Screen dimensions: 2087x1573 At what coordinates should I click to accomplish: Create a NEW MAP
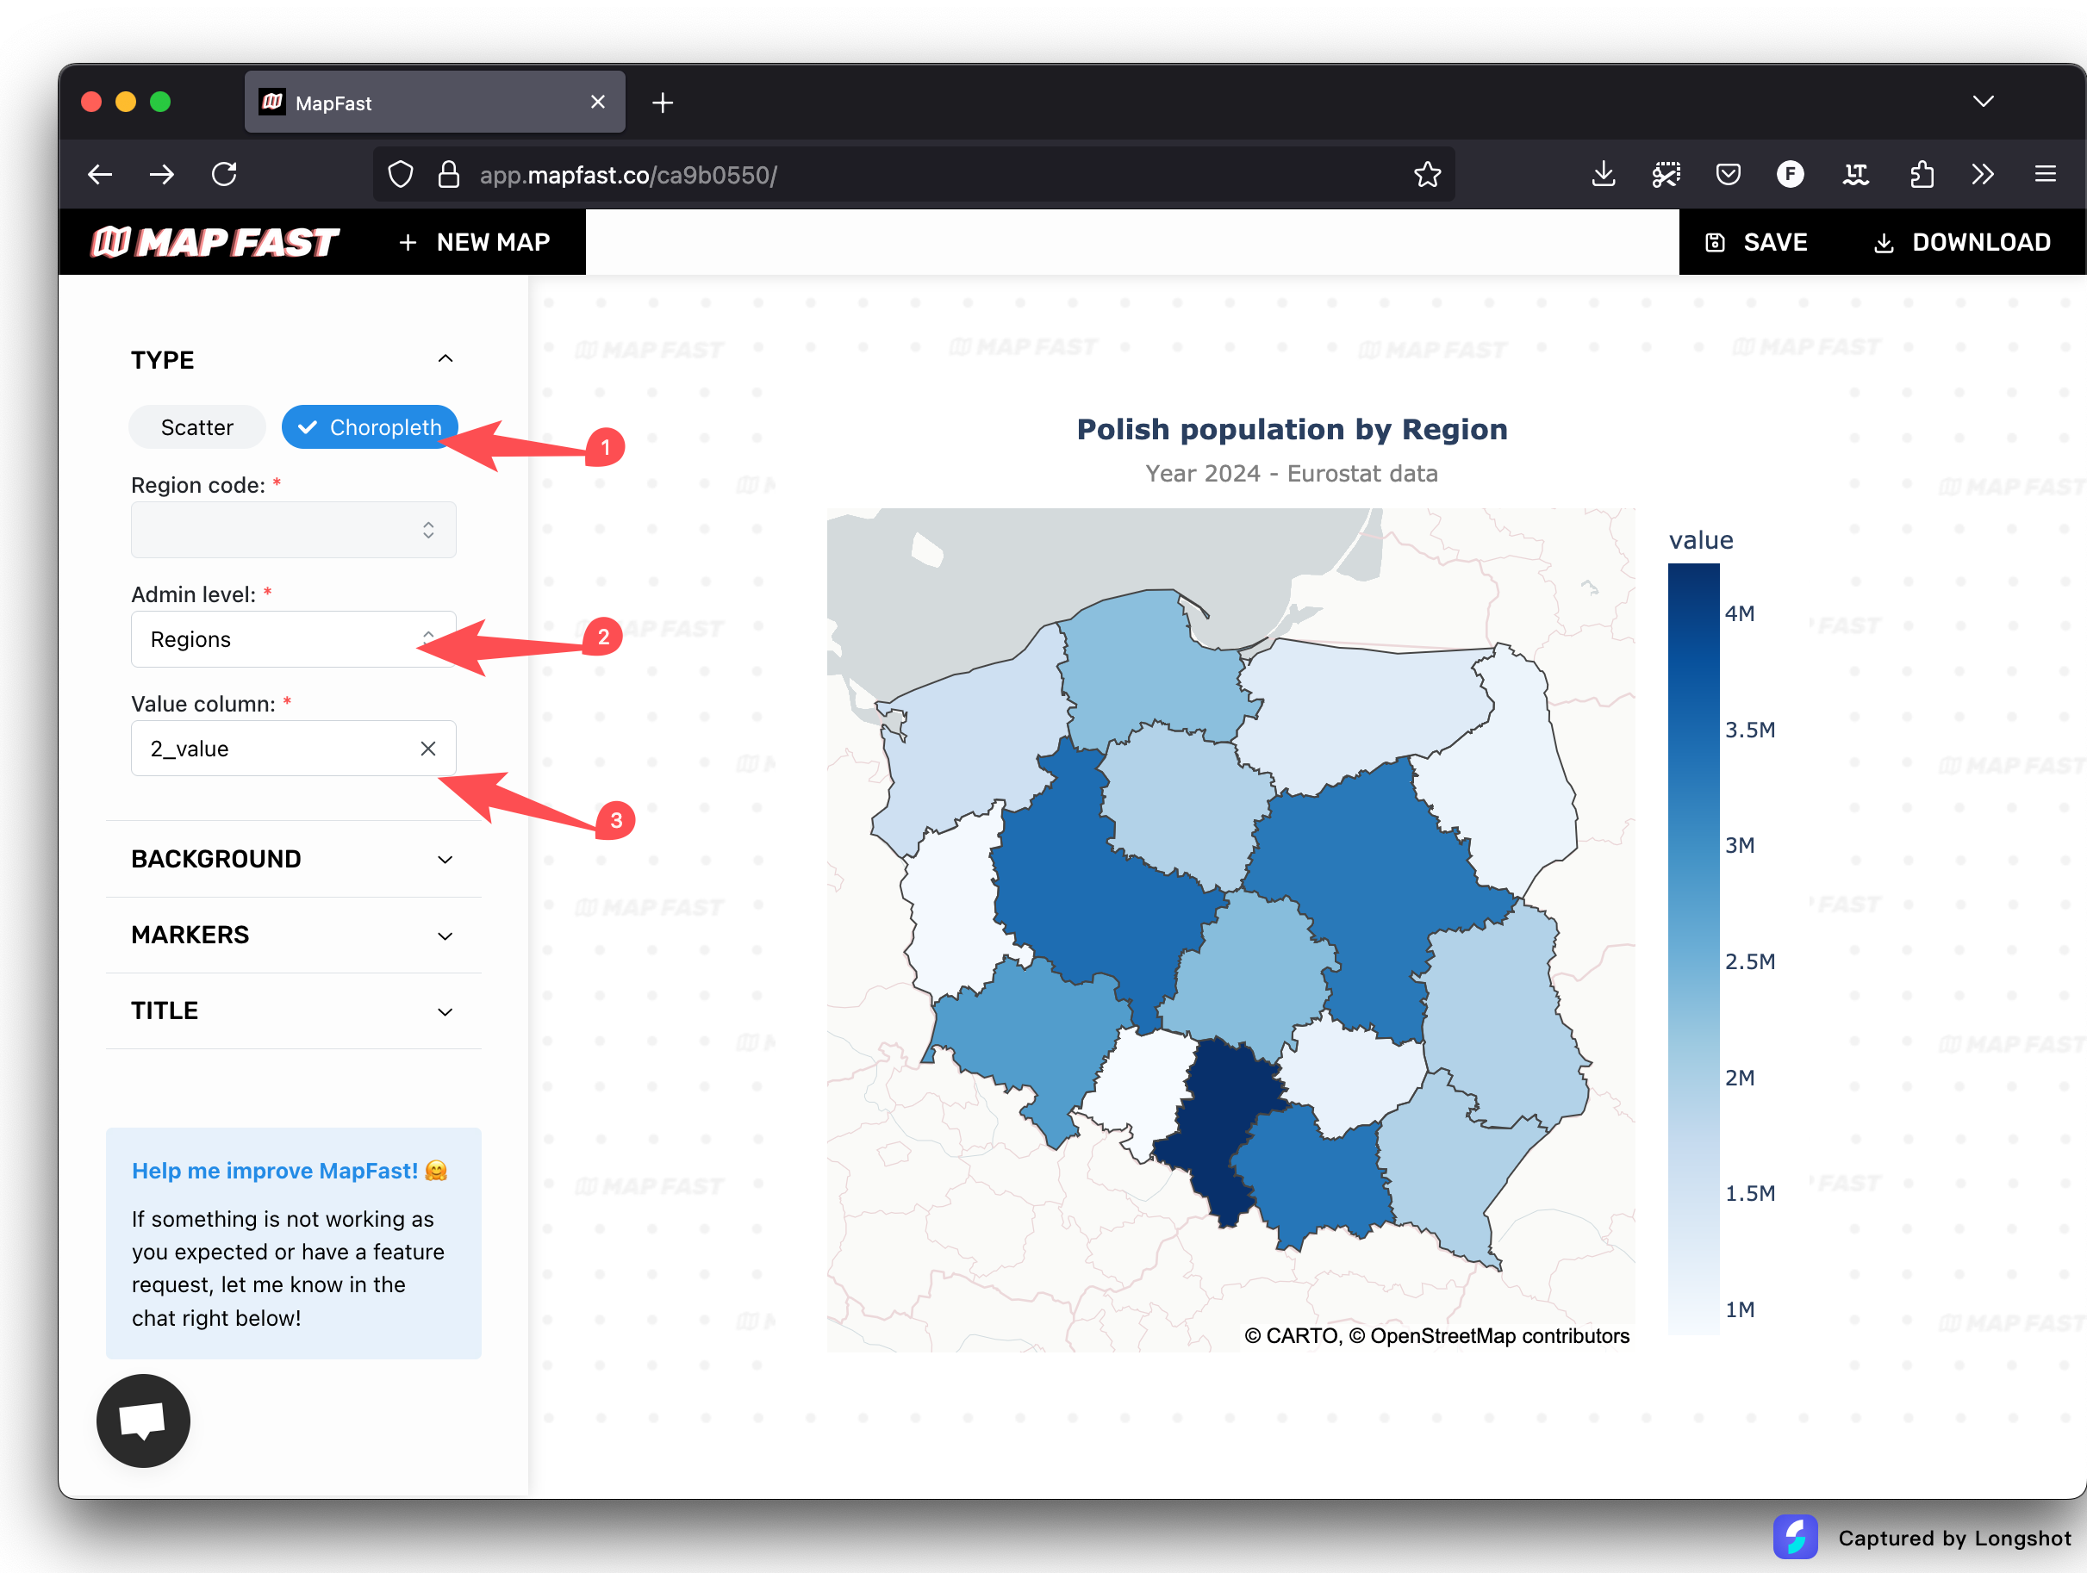[475, 242]
